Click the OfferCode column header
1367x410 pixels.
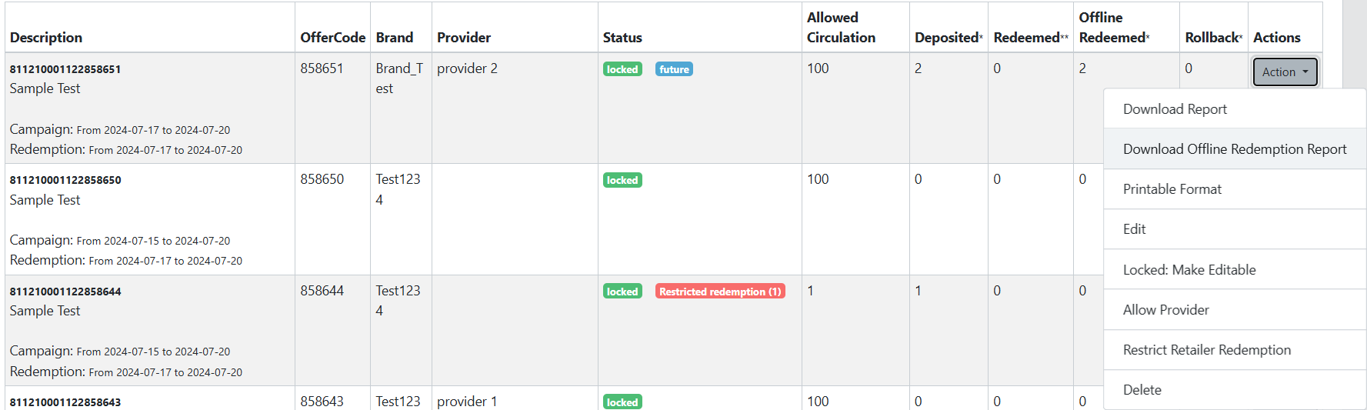(x=332, y=38)
